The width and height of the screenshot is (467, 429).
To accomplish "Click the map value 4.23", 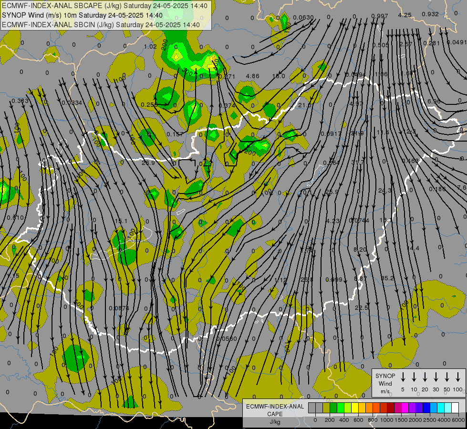I will [332, 221].
